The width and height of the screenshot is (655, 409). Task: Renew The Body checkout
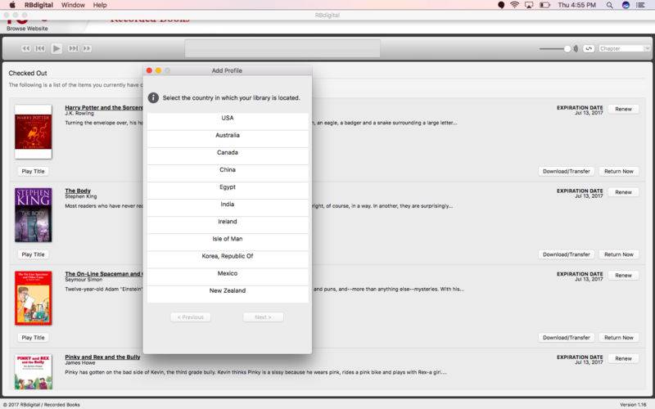[x=623, y=192]
